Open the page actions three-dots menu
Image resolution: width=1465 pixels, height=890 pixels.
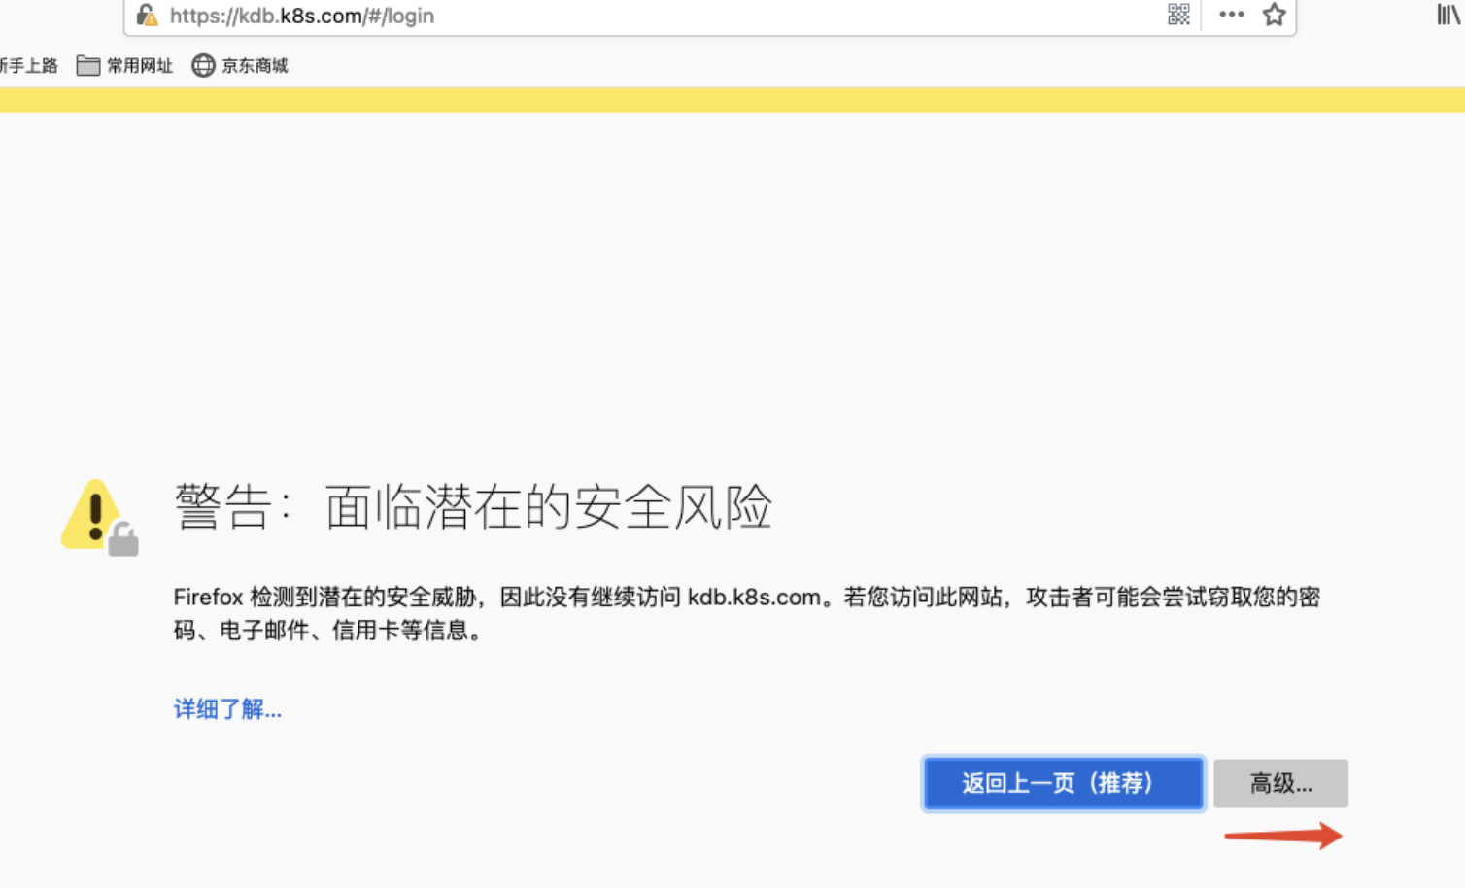pyautogui.click(x=1231, y=15)
